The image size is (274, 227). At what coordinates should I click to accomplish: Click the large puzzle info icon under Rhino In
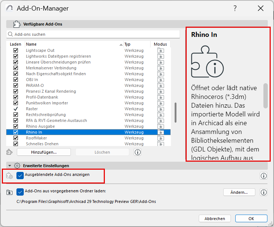(207, 61)
